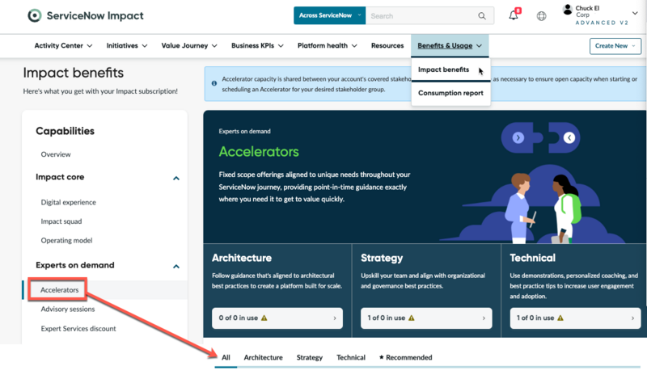Collapse the Impact core section

(176, 178)
